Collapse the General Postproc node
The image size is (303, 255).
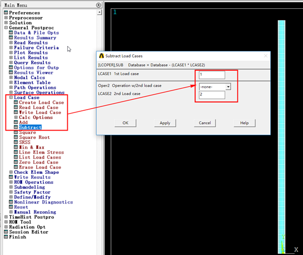coord(6,27)
